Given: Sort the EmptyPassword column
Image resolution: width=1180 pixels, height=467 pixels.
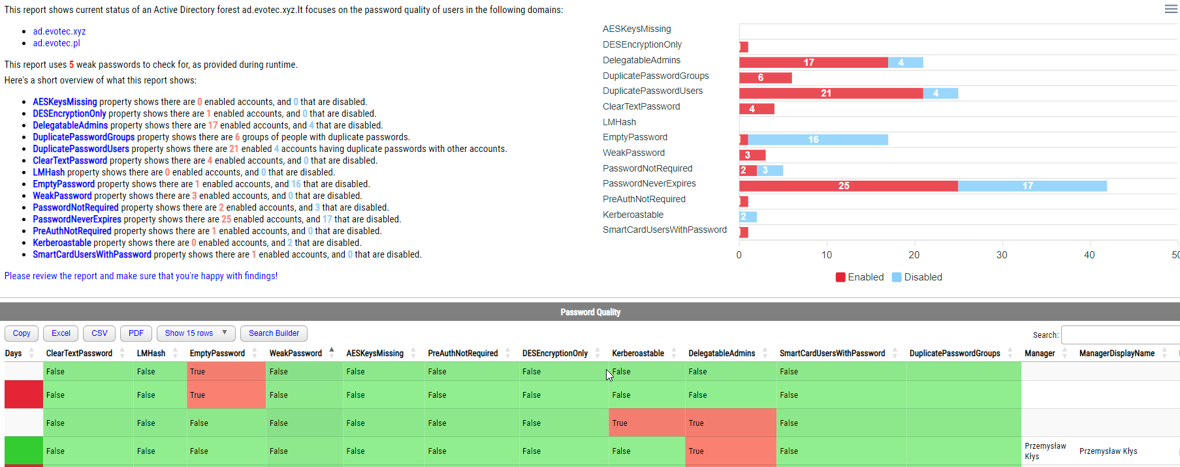Looking at the screenshot, I should 254,353.
